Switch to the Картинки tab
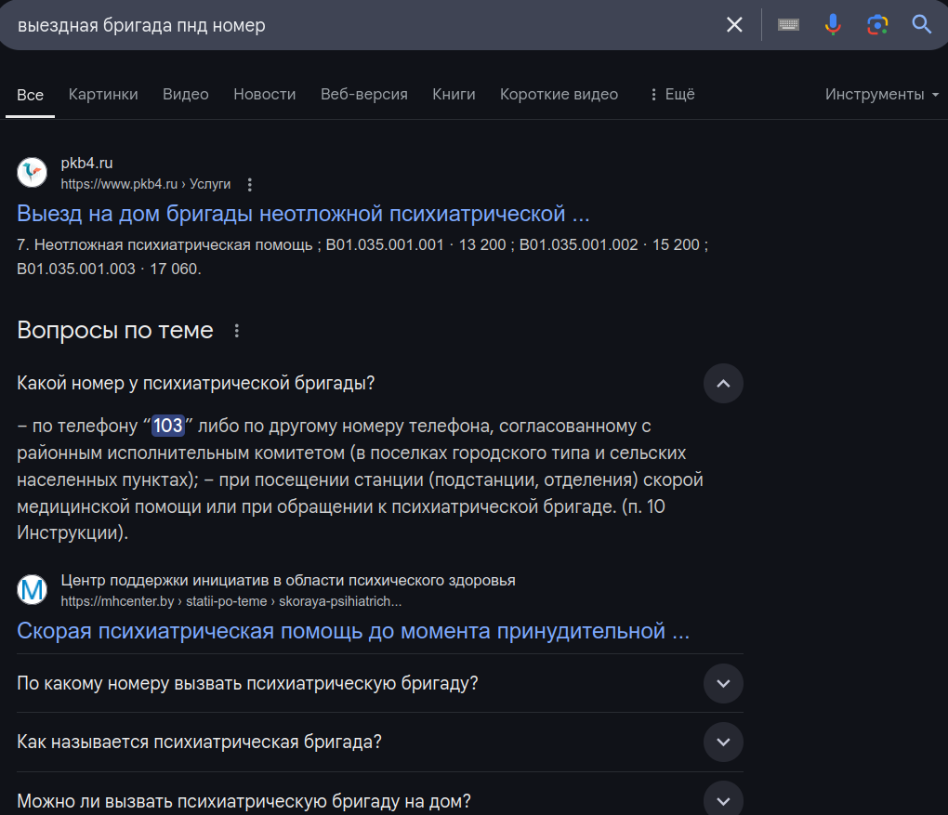The image size is (948, 815). click(x=103, y=94)
